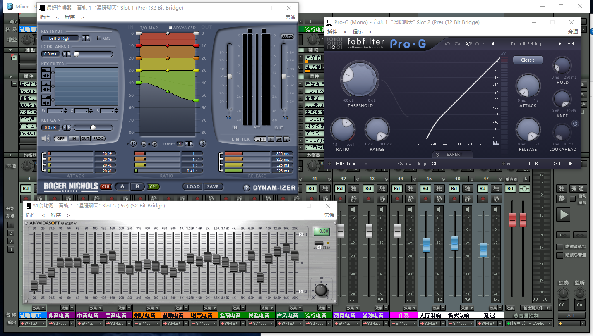Toggle the RMS checkbox in Dynam-izer

pyautogui.click(x=99, y=38)
